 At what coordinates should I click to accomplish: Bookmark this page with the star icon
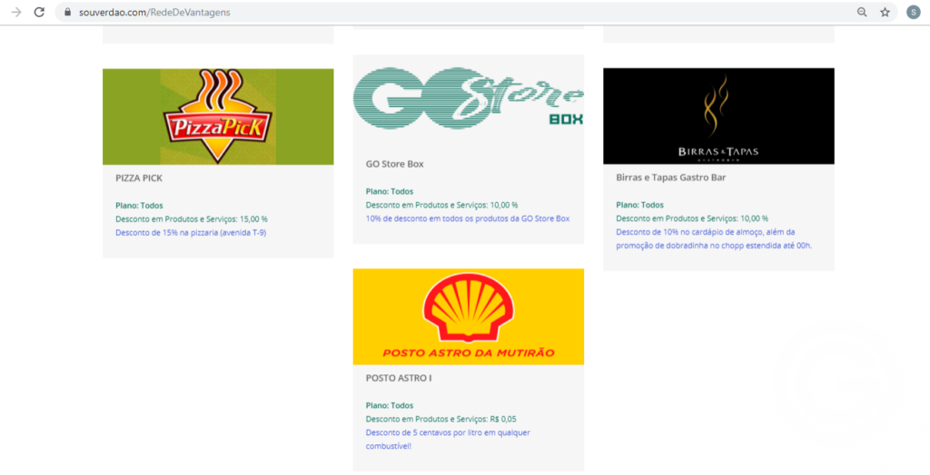pyautogui.click(x=885, y=12)
